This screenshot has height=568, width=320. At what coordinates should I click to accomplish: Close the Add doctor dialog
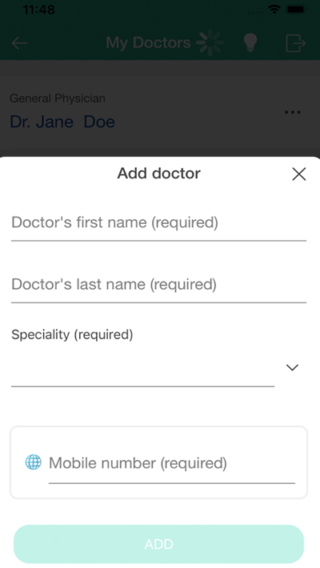point(299,174)
